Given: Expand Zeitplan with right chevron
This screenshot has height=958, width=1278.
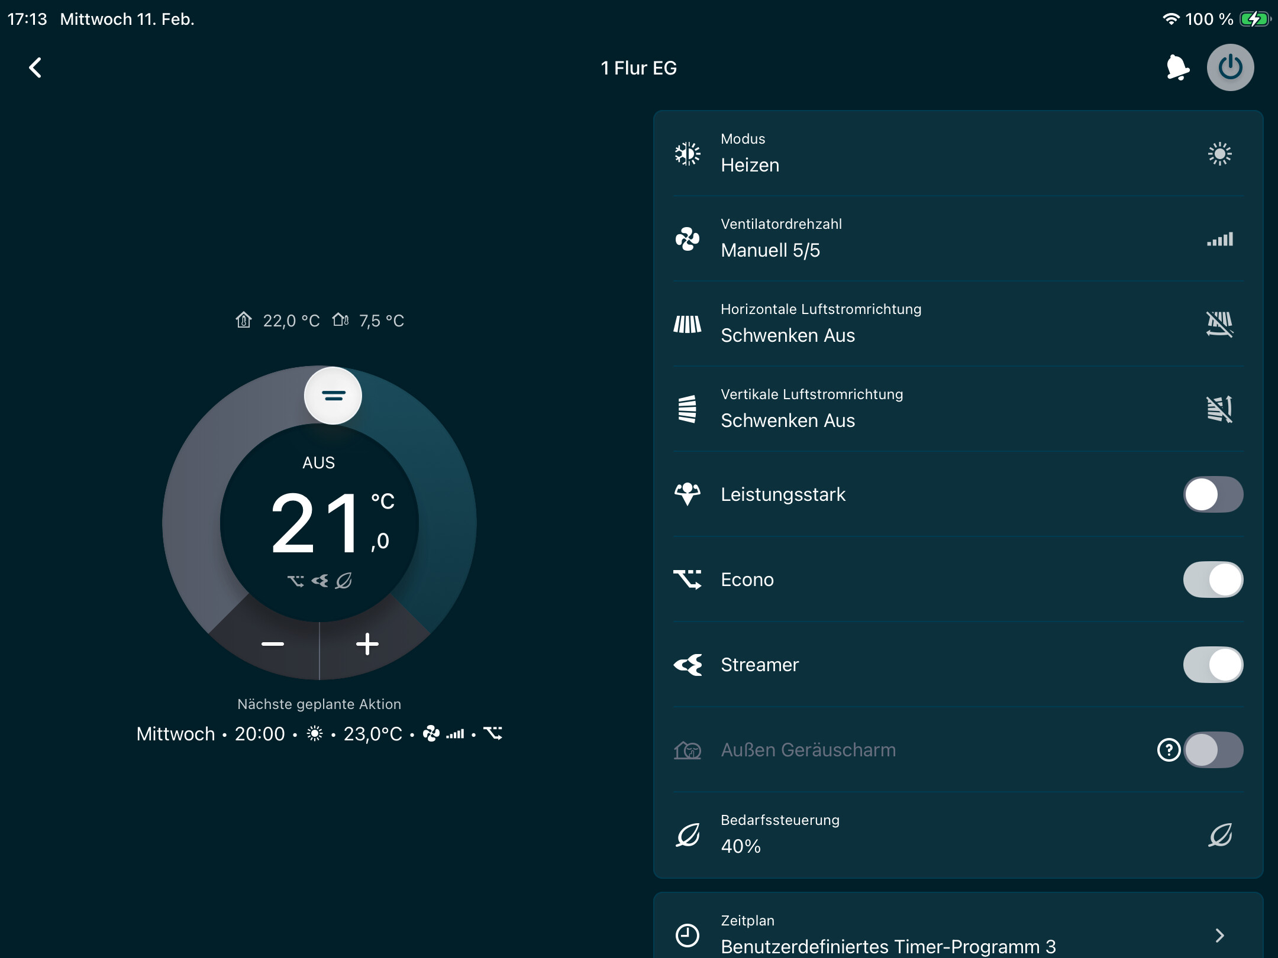Looking at the screenshot, I should click(1219, 935).
